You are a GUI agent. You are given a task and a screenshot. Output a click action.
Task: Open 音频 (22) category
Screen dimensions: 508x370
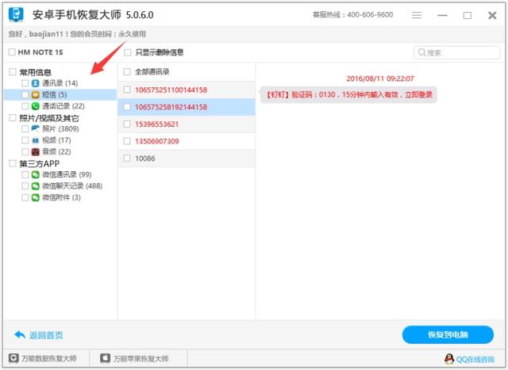tap(56, 151)
